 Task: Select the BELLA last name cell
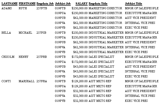[x=6, y=33]
